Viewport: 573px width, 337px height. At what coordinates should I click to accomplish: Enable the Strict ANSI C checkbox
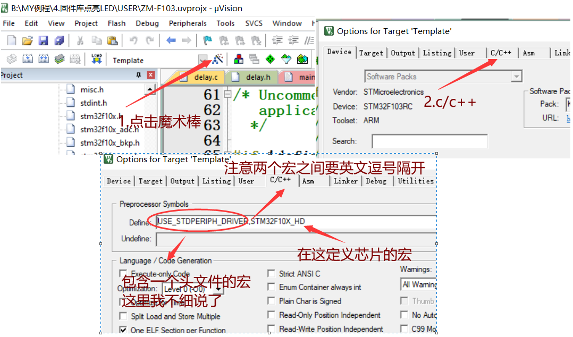click(x=271, y=273)
